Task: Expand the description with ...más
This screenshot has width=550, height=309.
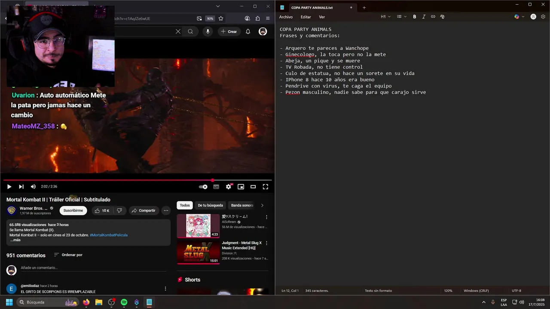Action: pyautogui.click(x=15, y=240)
